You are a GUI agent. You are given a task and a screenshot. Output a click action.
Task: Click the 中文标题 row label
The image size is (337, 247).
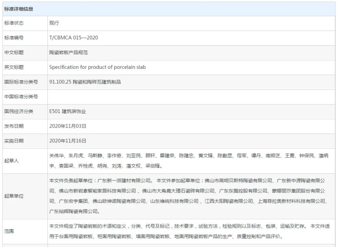(14, 53)
